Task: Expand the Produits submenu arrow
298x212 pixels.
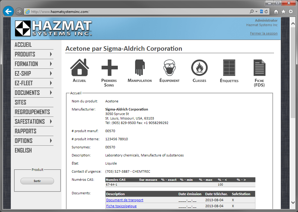Action: [51, 54]
